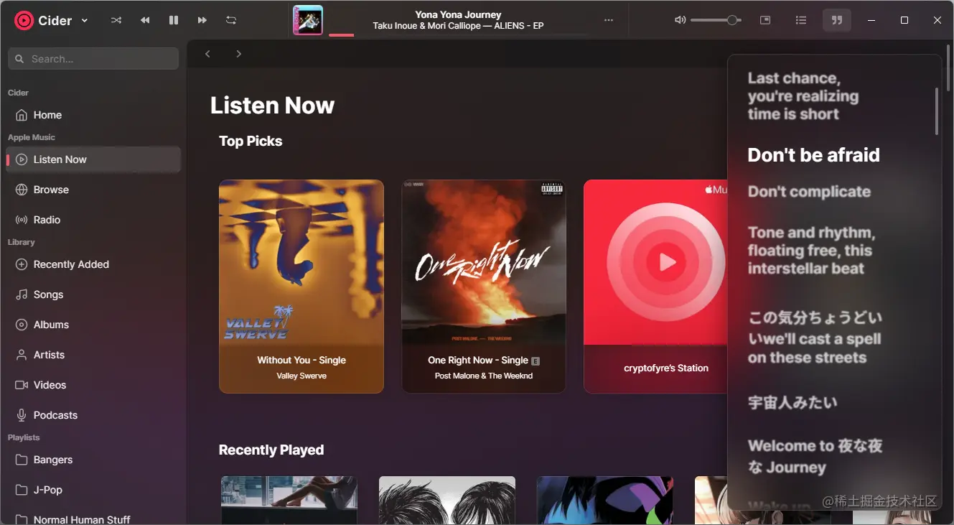Skip to the previous track
Image resolution: width=954 pixels, height=525 pixels.
pos(145,20)
